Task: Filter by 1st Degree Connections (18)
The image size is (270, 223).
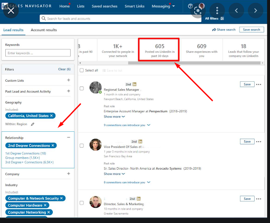Action: [x=26, y=153]
